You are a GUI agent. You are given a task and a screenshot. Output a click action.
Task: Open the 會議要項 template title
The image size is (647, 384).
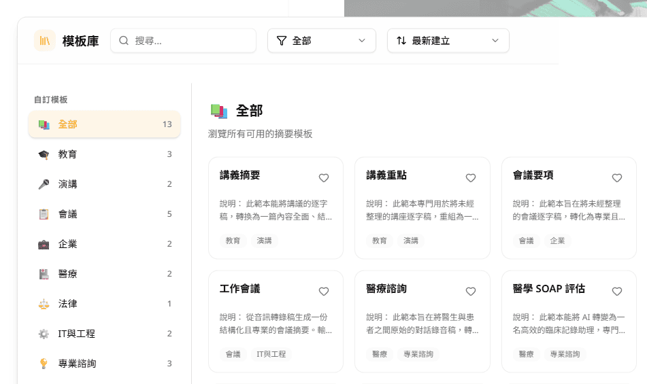(533, 175)
